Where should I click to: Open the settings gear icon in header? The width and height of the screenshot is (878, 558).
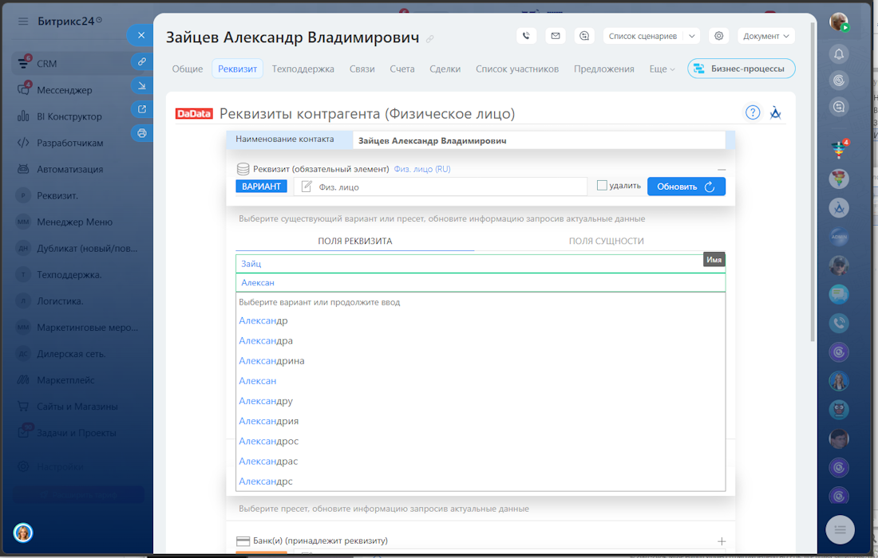[719, 36]
